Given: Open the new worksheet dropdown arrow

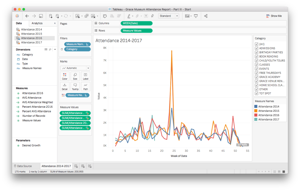Looking at the screenshot, I should [x=82, y=16].
